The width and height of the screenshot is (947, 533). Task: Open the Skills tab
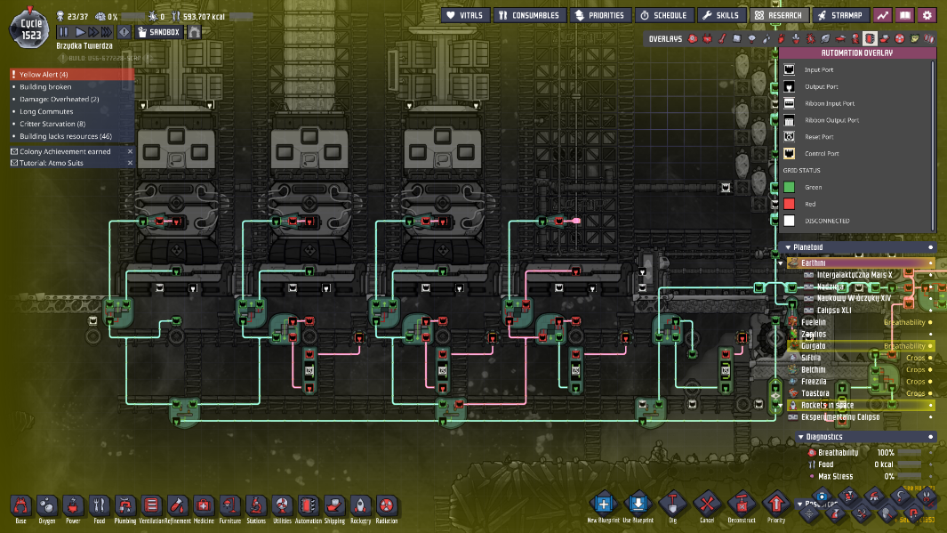click(722, 15)
